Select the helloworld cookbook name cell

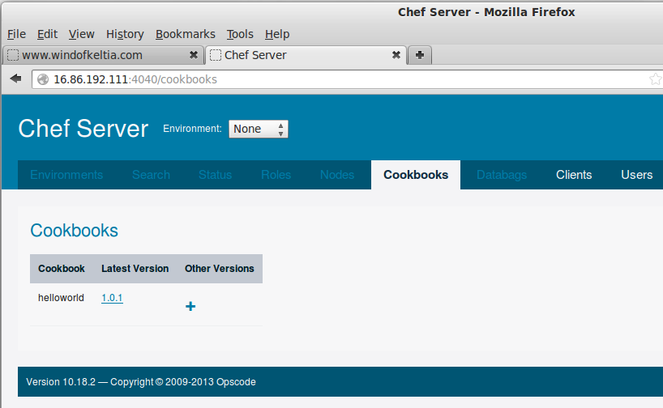point(61,298)
